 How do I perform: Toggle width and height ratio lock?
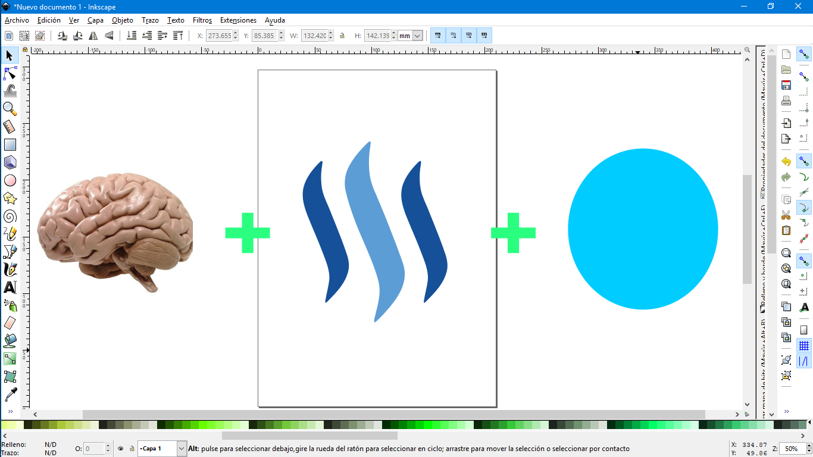pos(342,36)
